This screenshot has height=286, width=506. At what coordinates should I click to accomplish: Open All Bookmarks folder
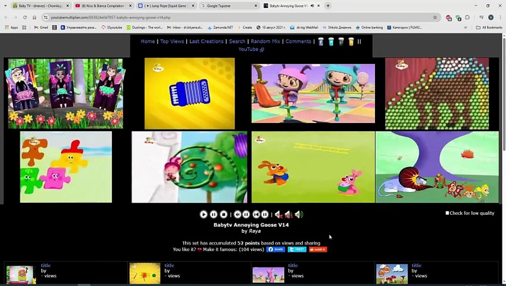point(489,27)
